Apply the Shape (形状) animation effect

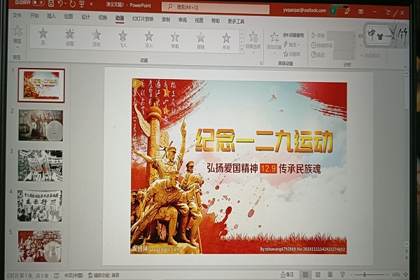click(226, 38)
